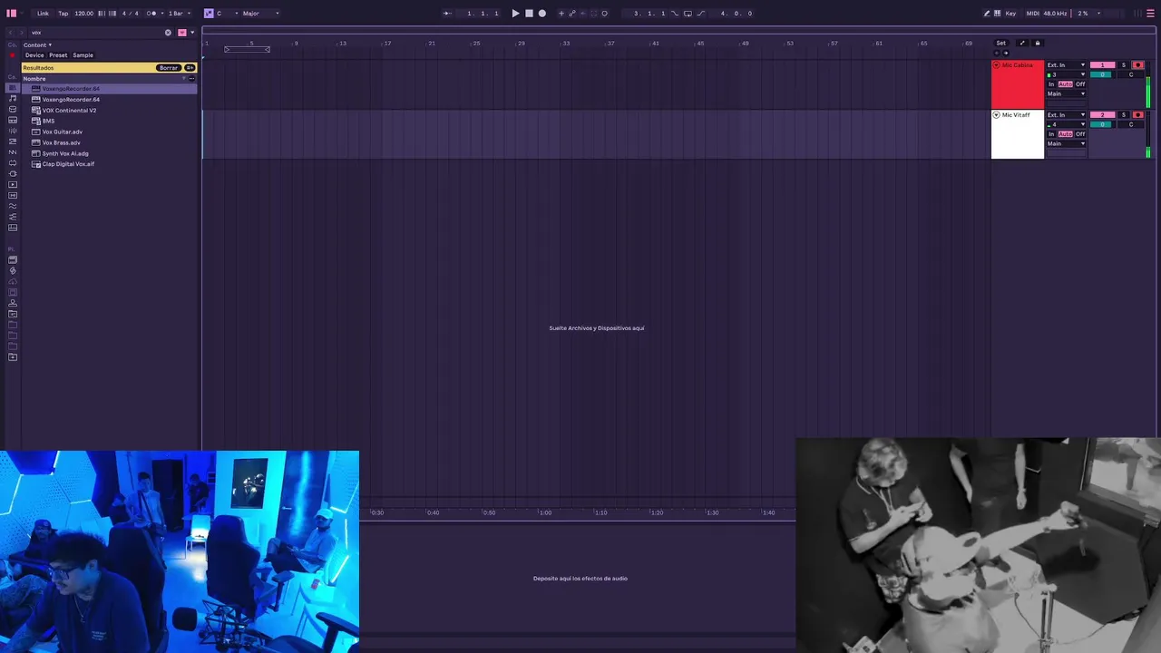Click the Borrar button
This screenshot has height=653, width=1161.
point(169,68)
